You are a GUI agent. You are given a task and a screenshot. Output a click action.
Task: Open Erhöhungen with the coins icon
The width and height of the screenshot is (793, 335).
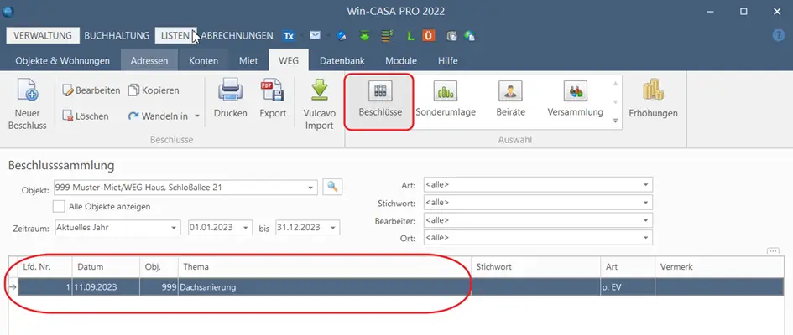pyautogui.click(x=653, y=90)
